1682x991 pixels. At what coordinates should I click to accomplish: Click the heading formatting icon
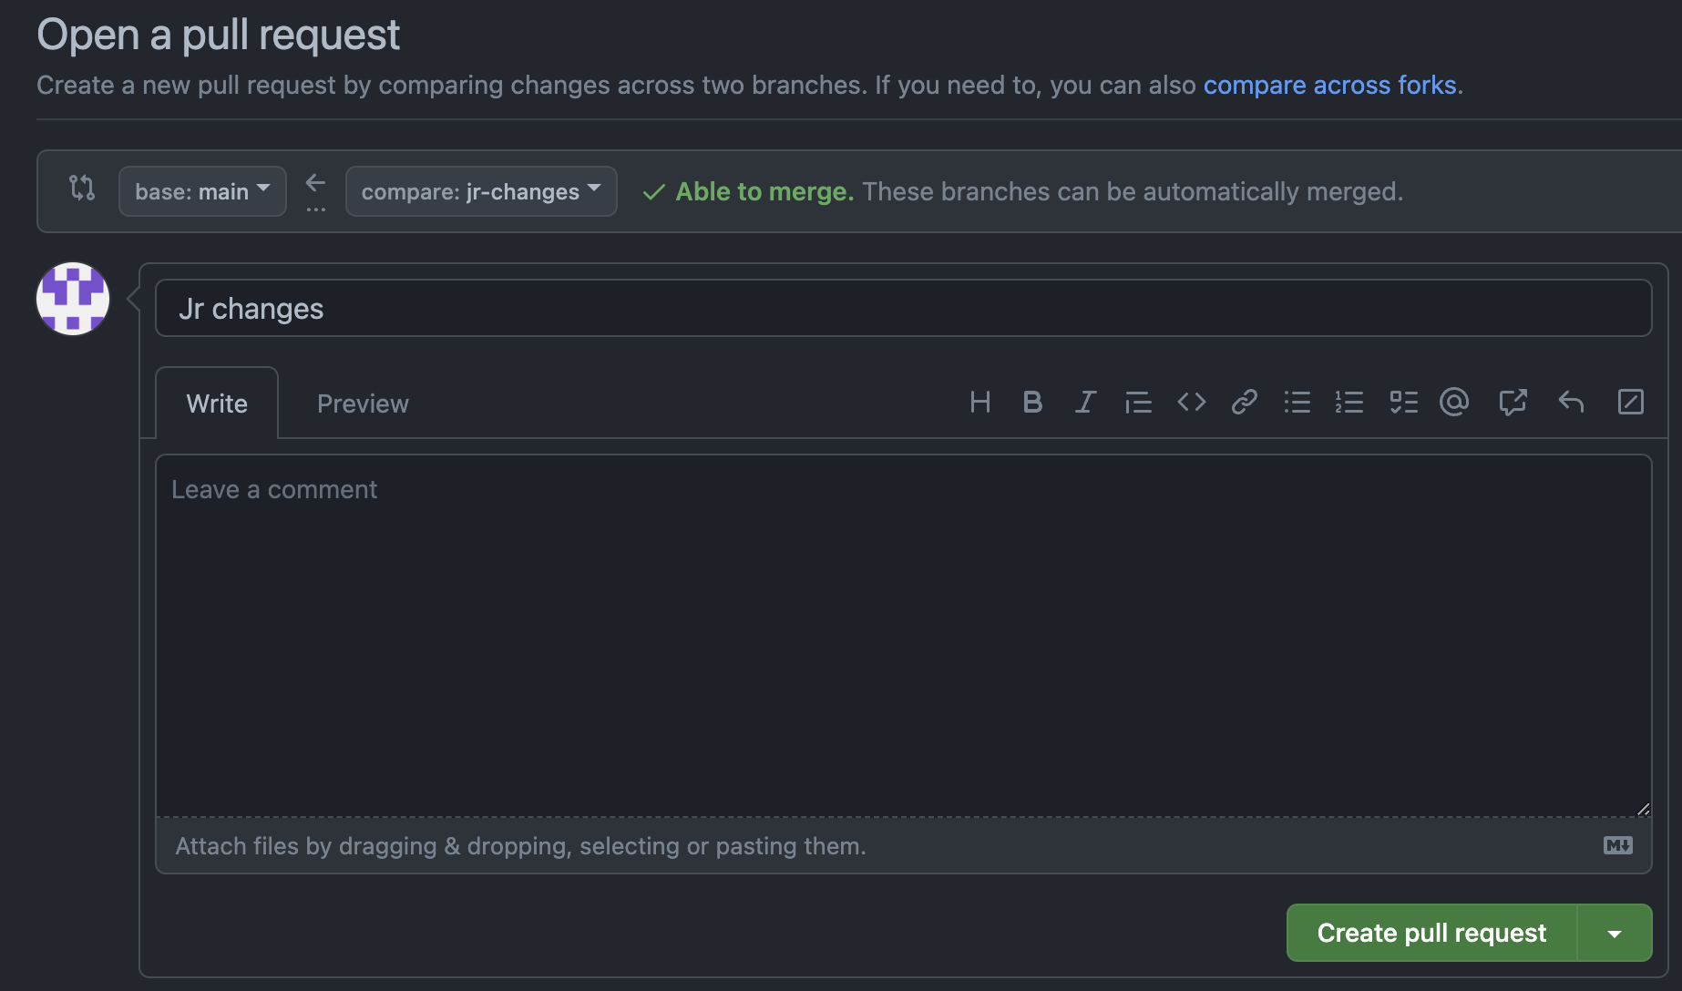click(x=979, y=402)
